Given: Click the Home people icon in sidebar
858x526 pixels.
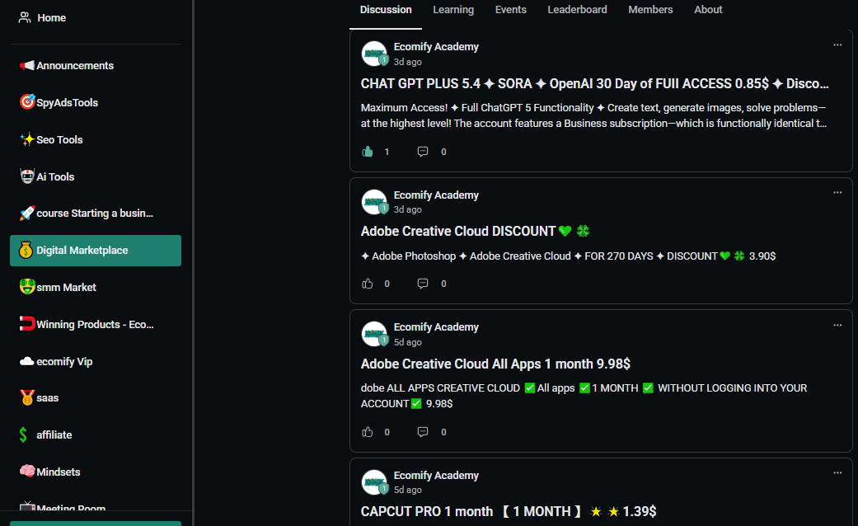Looking at the screenshot, I should pyautogui.click(x=24, y=17).
